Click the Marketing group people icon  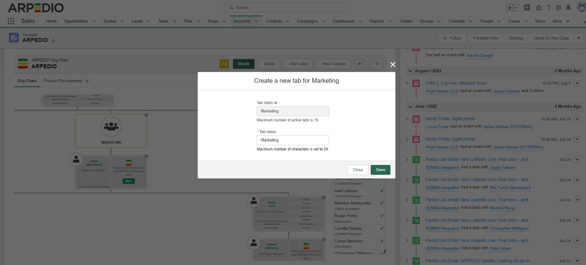(x=111, y=127)
